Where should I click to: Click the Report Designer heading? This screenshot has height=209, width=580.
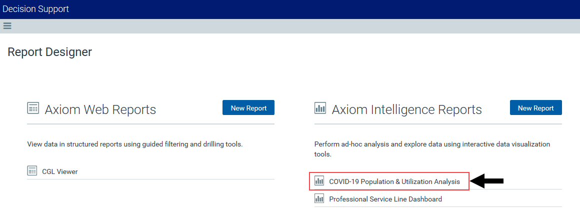tap(49, 52)
